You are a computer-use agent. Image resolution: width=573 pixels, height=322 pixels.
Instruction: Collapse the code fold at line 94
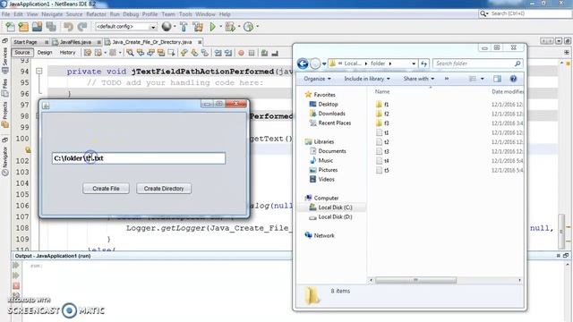coord(39,72)
